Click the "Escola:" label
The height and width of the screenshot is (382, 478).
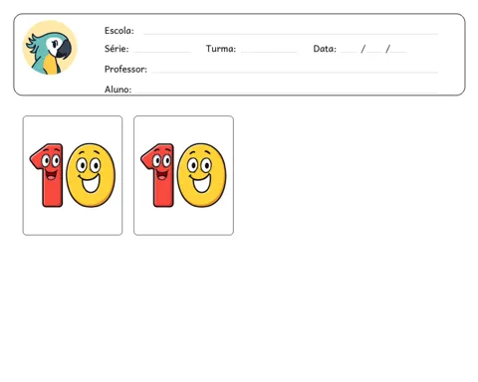(119, 31)
